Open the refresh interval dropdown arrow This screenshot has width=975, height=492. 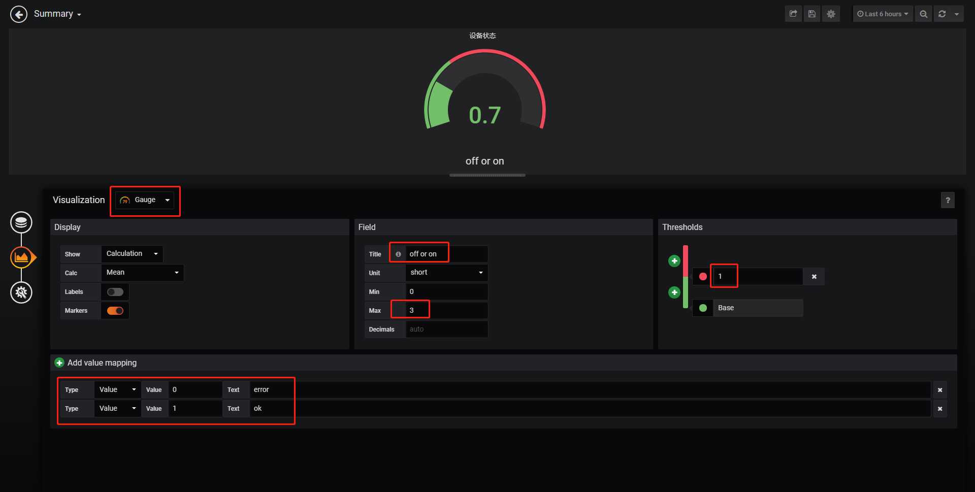pos(957,14)
